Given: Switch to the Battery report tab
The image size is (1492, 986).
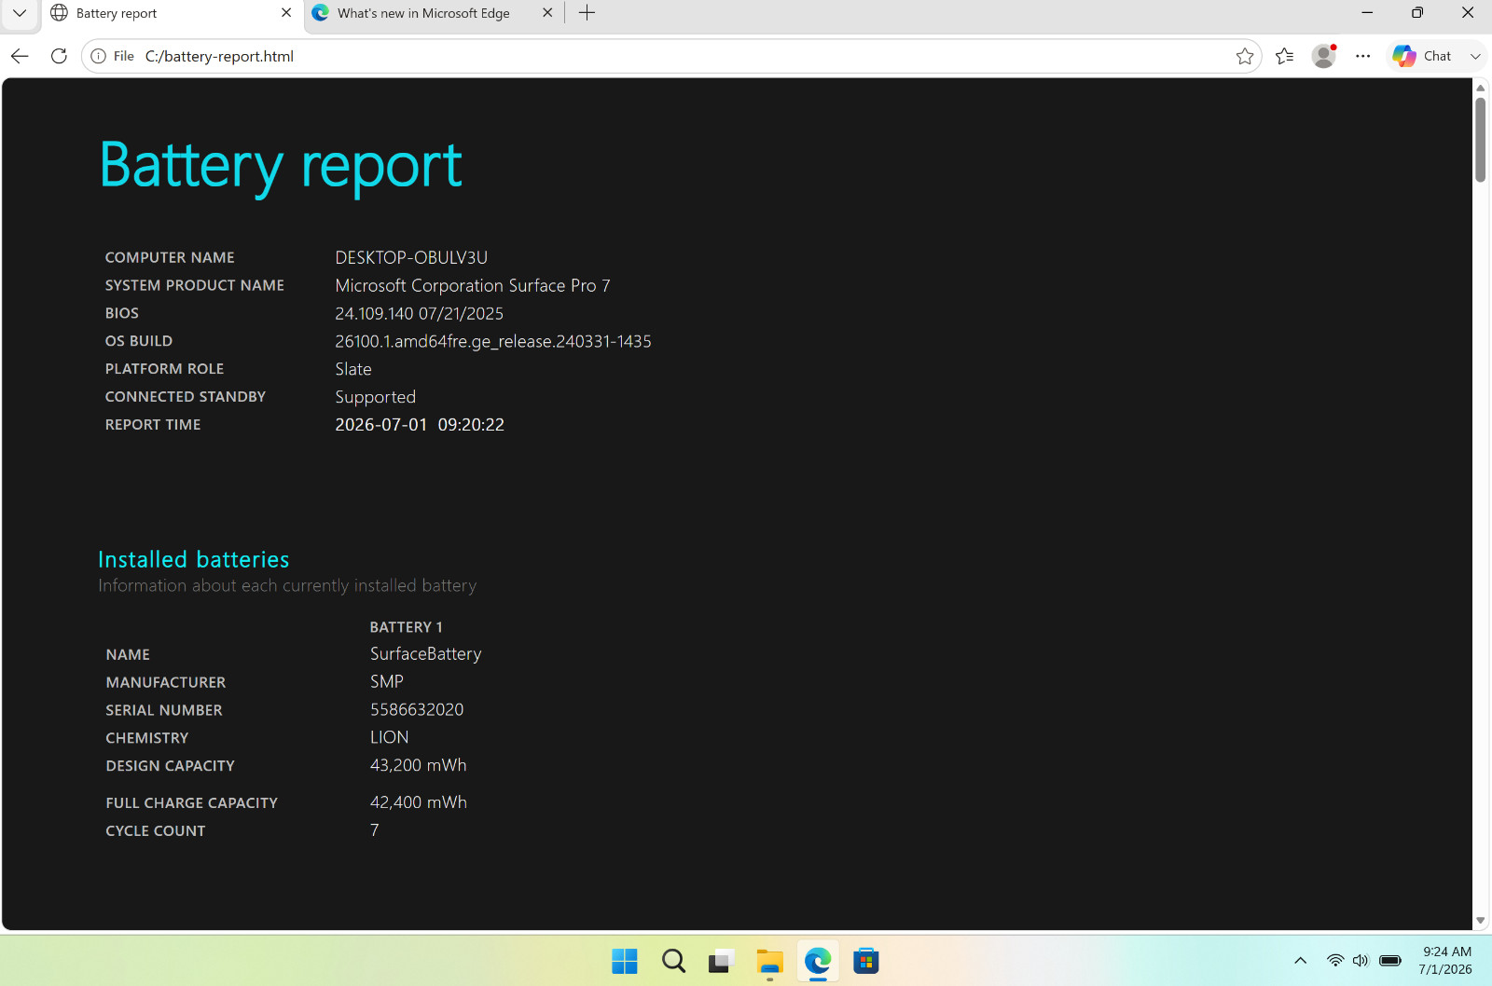Looking at the screenshot, I should tap(168, 13).
